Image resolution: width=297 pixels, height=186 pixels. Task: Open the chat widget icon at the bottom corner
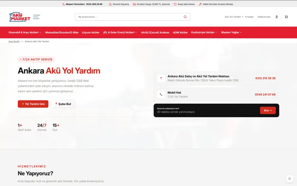[x=290, y=179]
